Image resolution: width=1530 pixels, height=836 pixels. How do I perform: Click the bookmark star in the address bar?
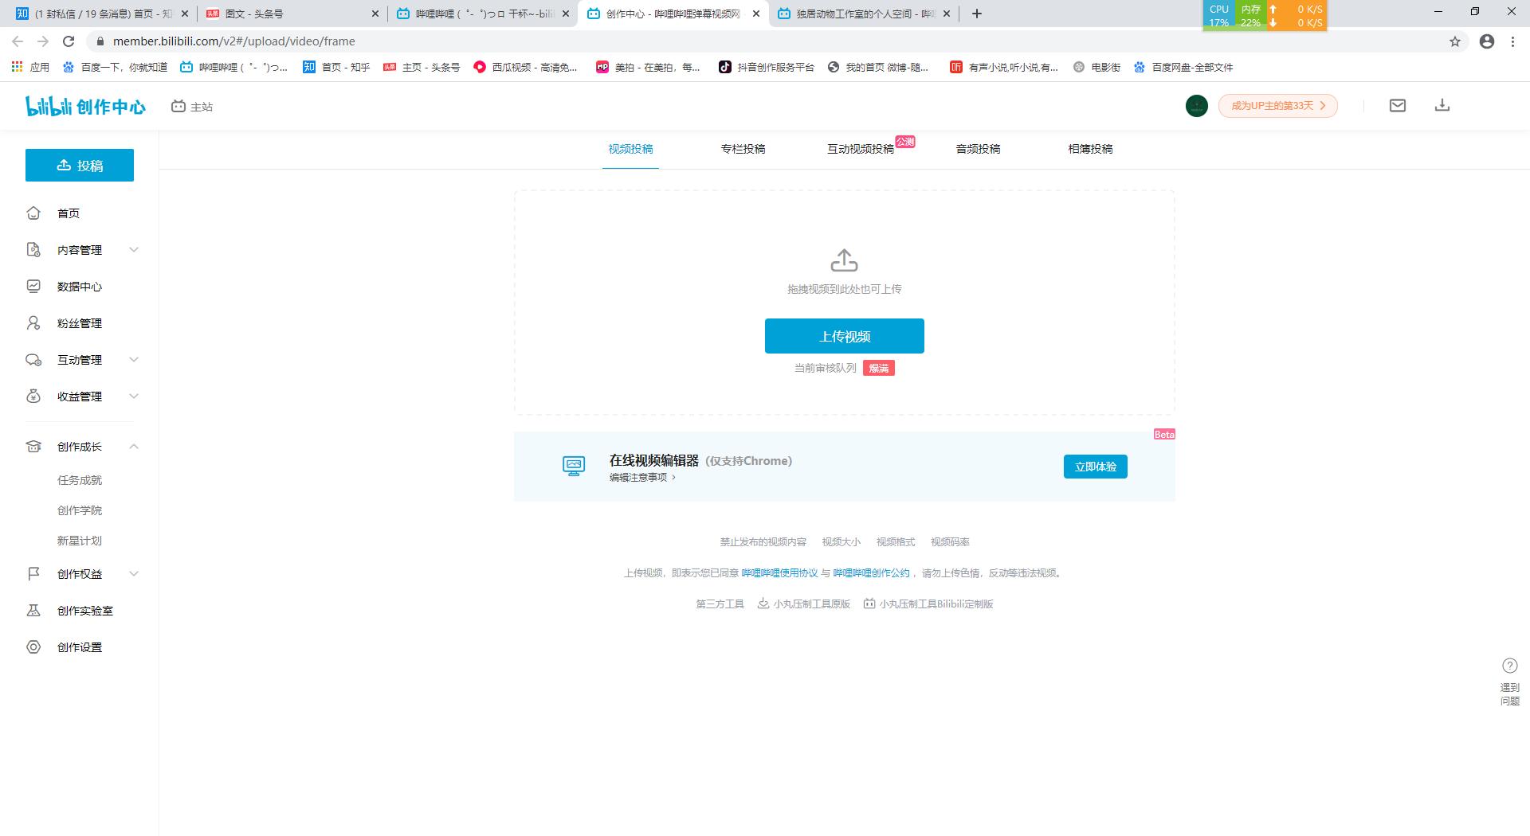(1457, 41)
